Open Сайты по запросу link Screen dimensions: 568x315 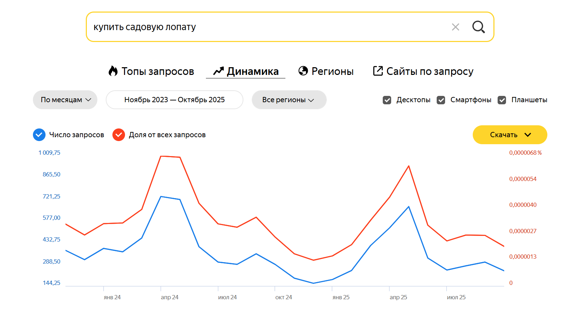[x=430, y=71]
